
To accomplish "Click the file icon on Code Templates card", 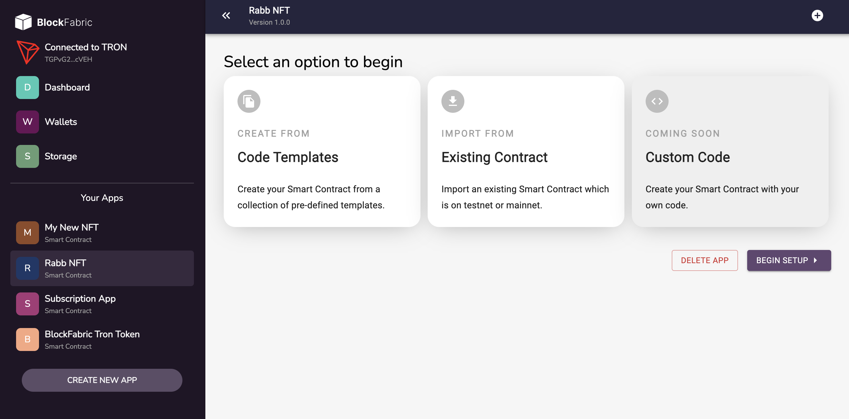I will click(x=249, y=101).
